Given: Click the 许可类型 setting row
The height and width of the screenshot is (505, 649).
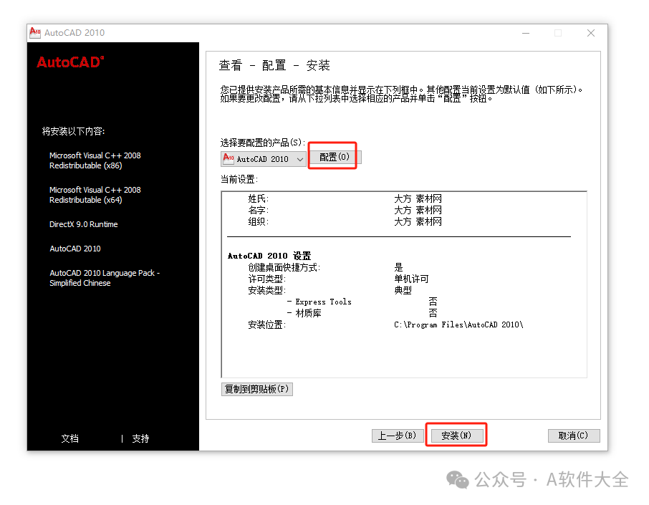Looking at the screenshot, I should (x=338, y=279).
